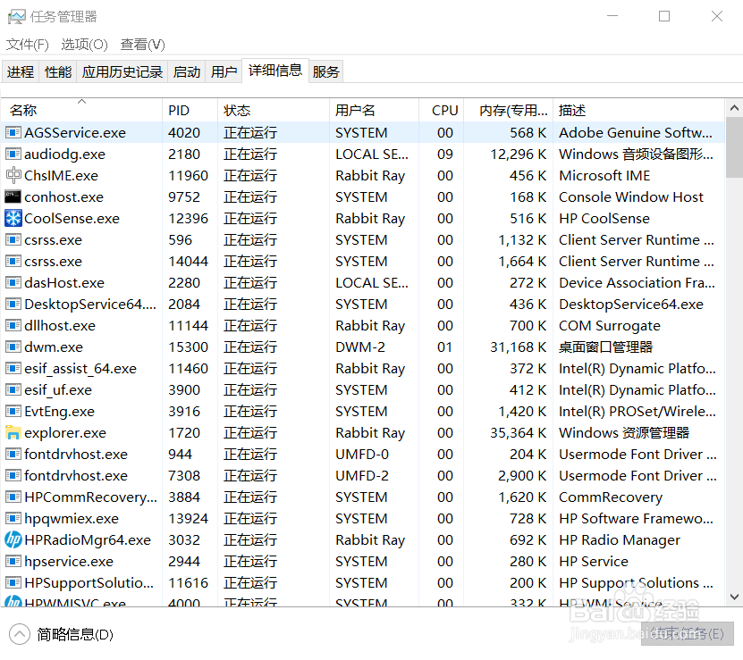The image size is (743, 660).
Task: Switch to the 用户 tab
Action: (224, 72)
